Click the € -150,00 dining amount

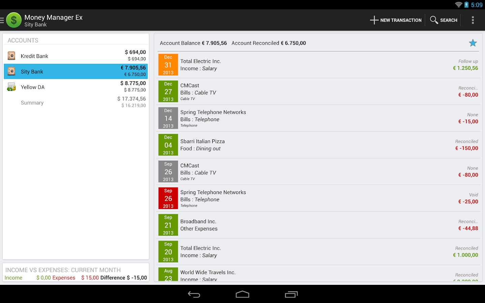click(466, 148)
